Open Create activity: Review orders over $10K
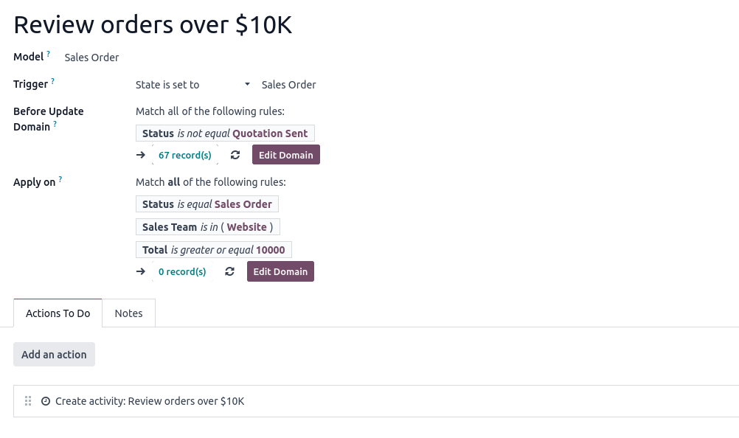Viewport: 739px width, 438px height. tap(150, 401)
